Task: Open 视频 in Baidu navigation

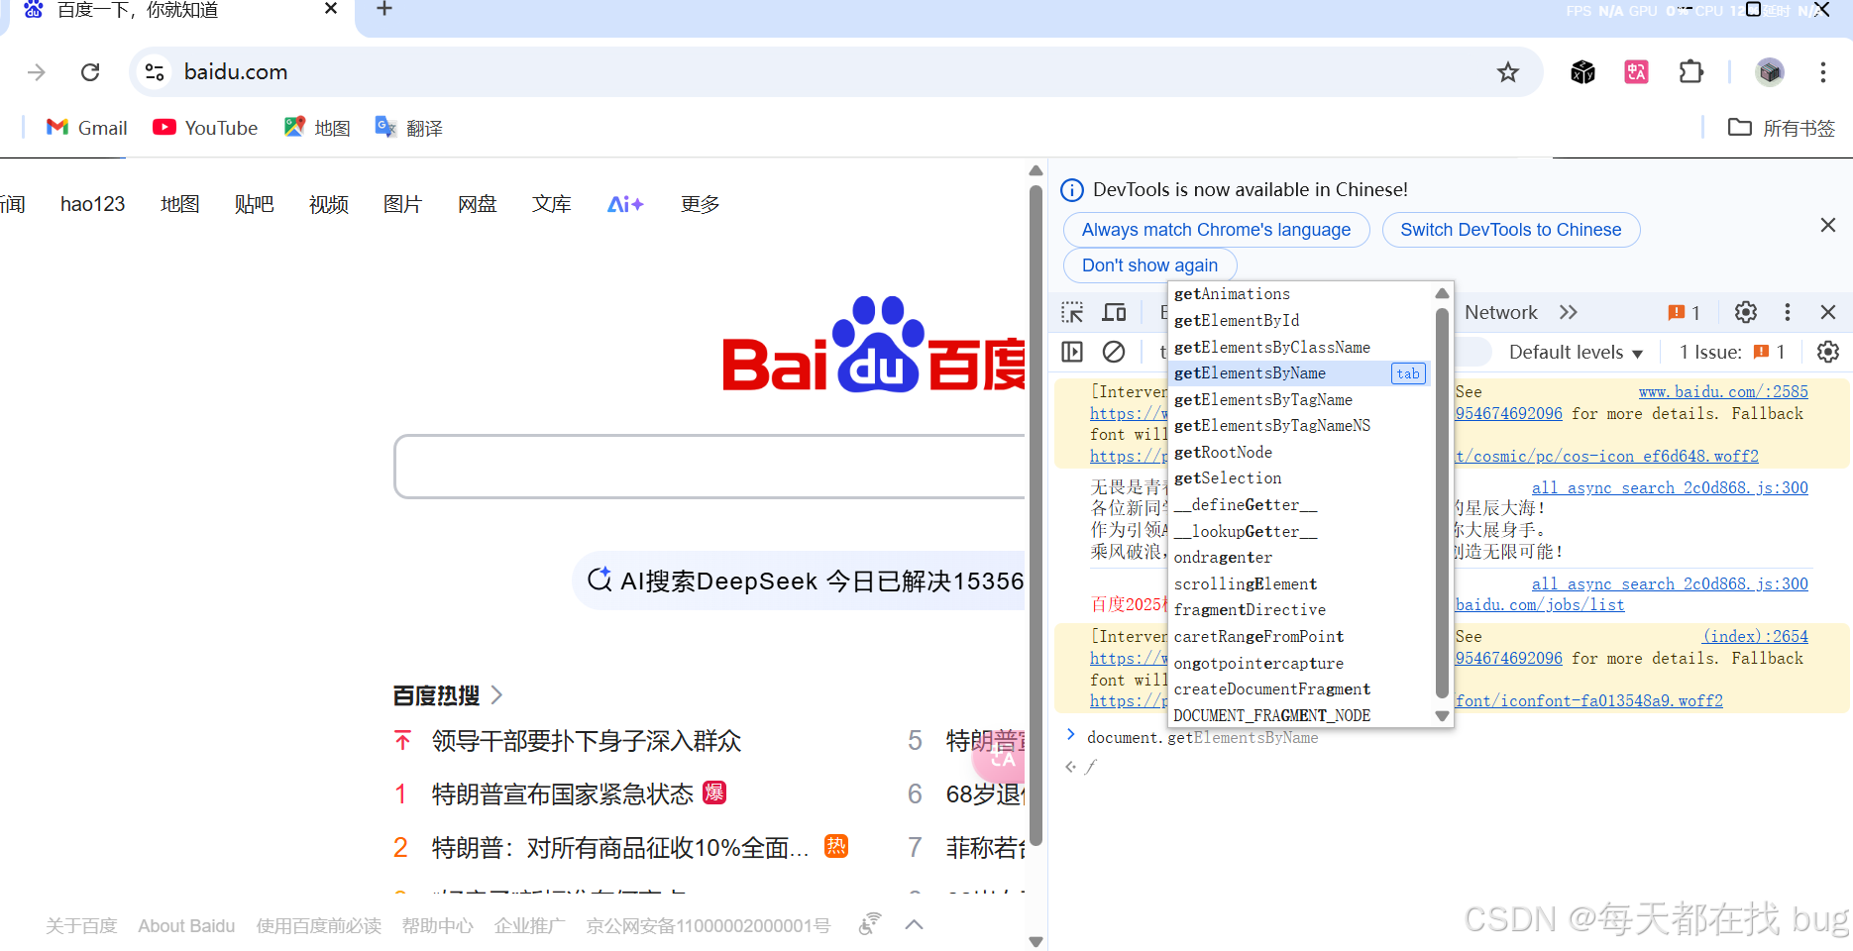Action: coord(328,204)
